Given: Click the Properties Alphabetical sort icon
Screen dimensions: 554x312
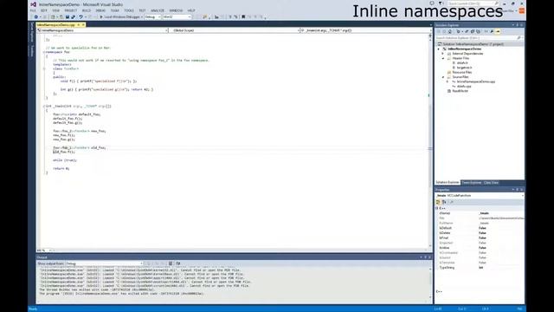Looking at the screenshot, I should tap(444, 202).
